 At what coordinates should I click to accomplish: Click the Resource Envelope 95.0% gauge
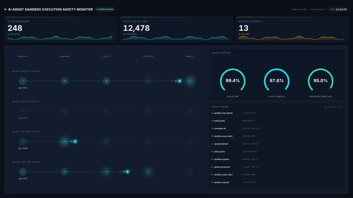point(321,80)
